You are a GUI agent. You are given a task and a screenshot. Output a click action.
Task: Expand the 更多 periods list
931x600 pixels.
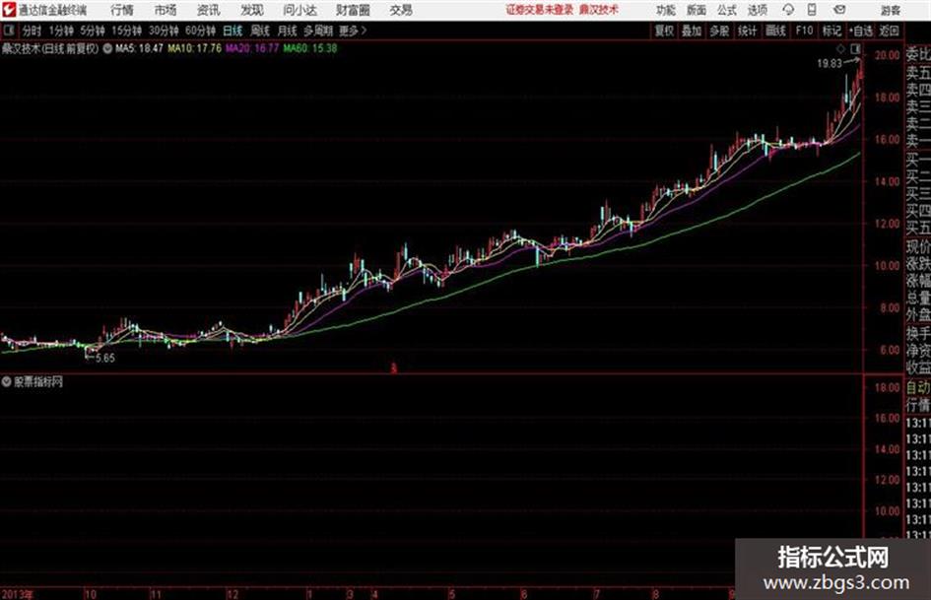353,31
